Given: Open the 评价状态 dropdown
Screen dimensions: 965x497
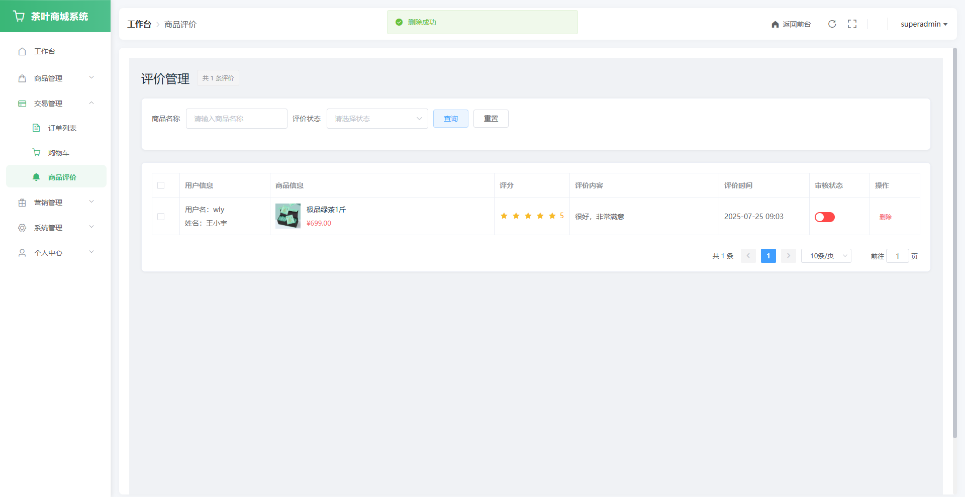Looking at the screenshot, I should 377,119.
